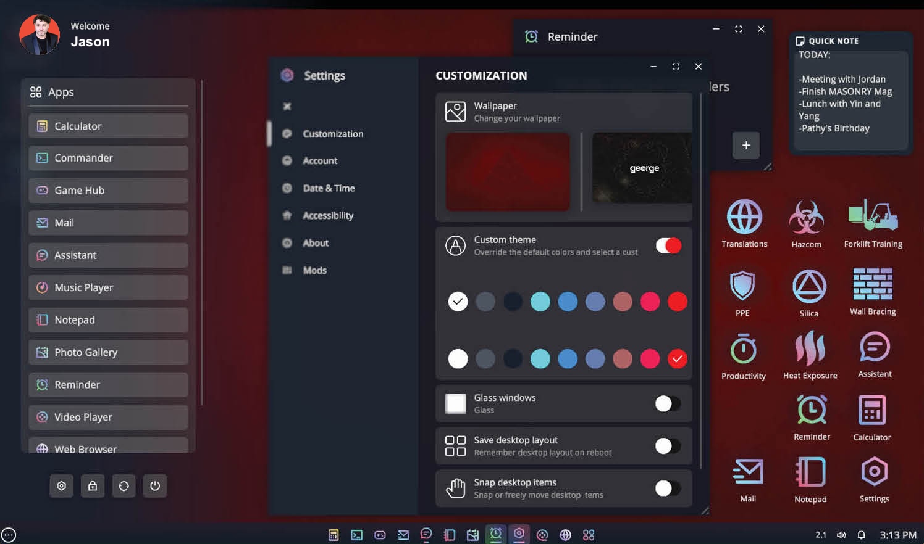Viewport: 924px width, 544px height.
Task: Enable the Glass windows toggle
Action: coord(668,403)
